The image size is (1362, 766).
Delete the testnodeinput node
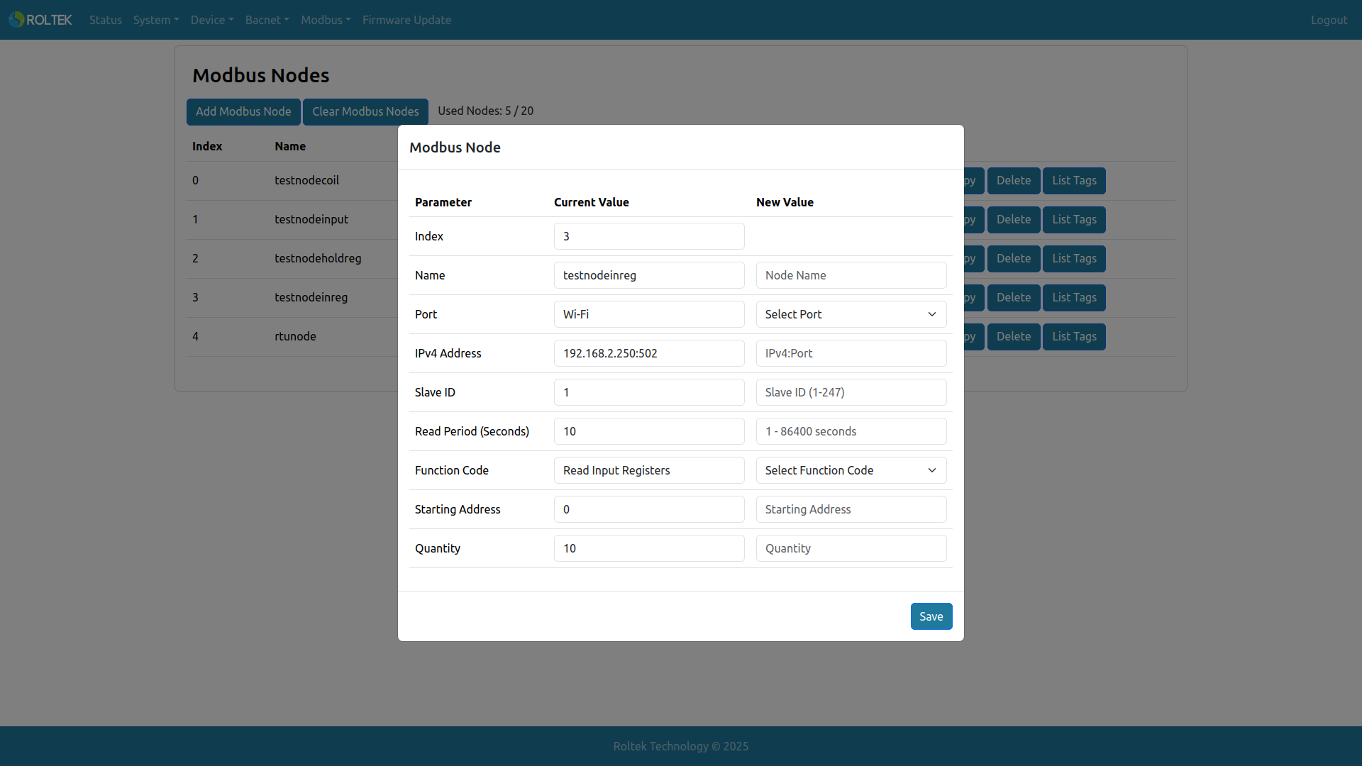tap(1014, 220)
